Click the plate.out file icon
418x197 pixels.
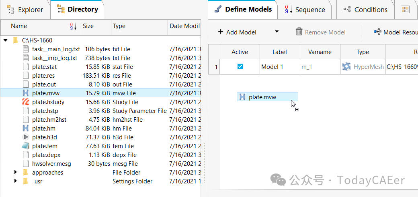[x=26, y=84]
